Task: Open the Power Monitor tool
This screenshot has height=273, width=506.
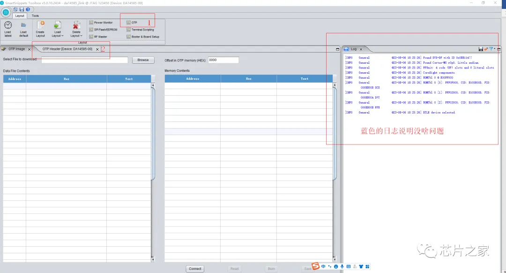Action: (101, 23)
